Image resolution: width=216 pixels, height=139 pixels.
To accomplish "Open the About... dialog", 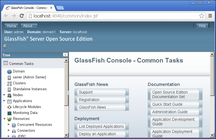I will pyautogui.click(x=29, y=26).
